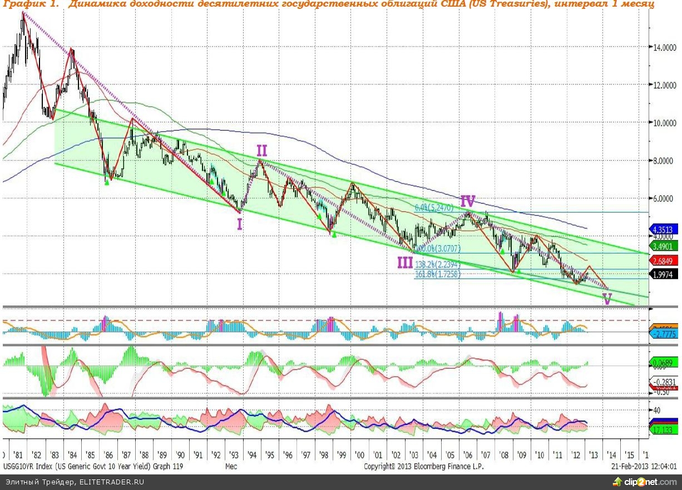Click the projected wave V label

[x=607, y=300]
